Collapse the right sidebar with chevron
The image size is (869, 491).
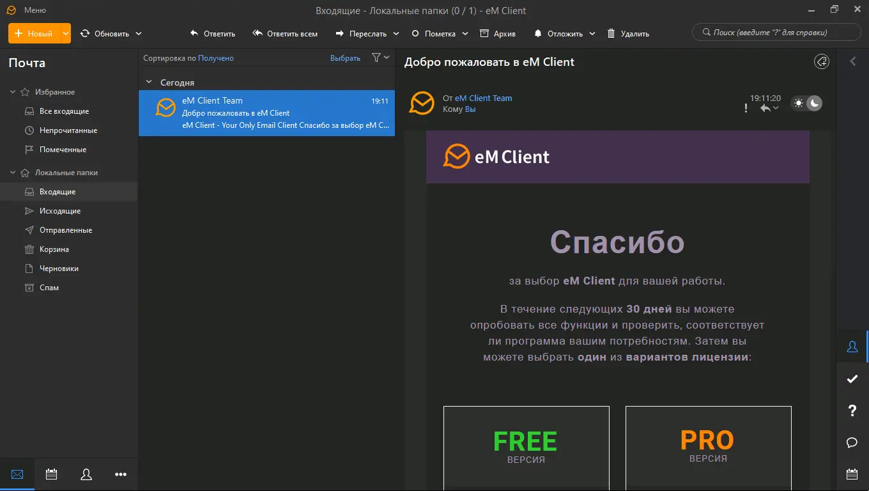852,61
